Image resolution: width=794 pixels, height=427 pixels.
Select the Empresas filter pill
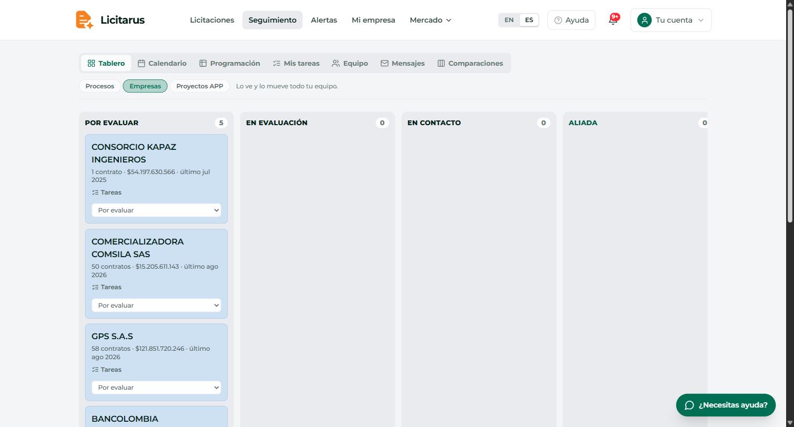click(145, 86)
